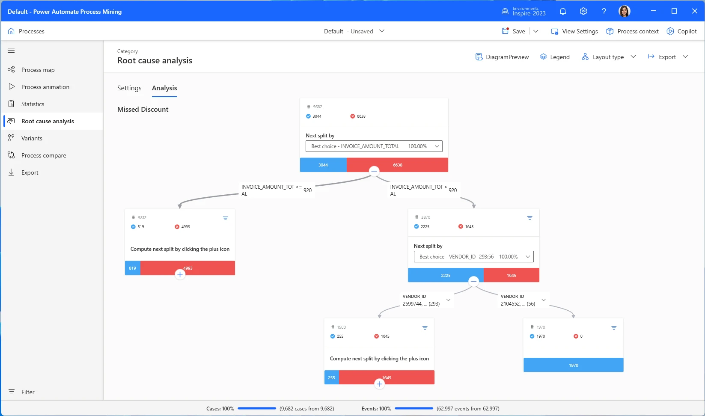This screenshot has width=705, height=416.
Task: Collapse the top node split using minus icon
Action: (x=374, y=170)
